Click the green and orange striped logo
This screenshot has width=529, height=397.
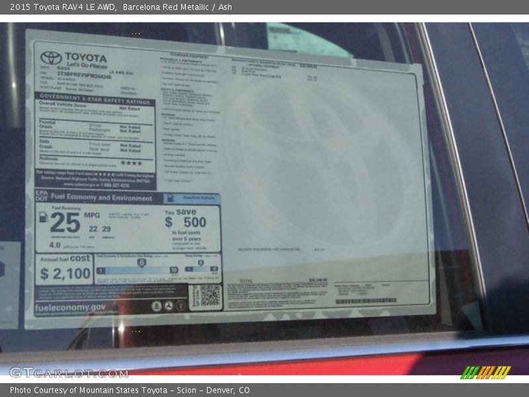tap(485, 372)
